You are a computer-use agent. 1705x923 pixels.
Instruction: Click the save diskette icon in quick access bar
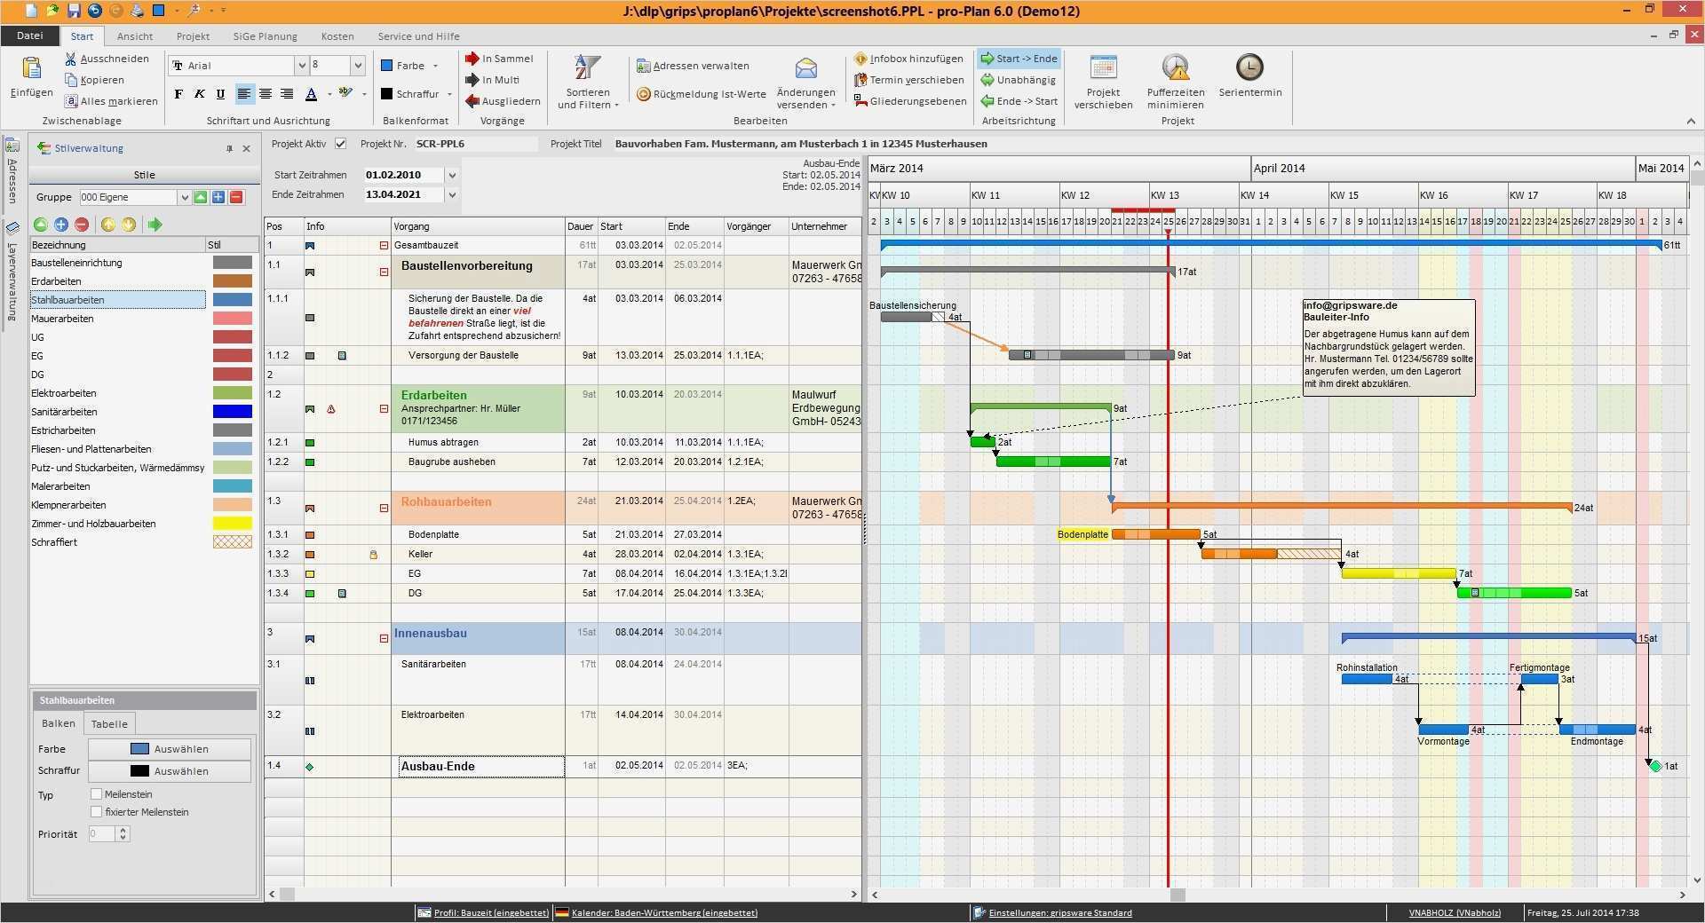coord(74,11)
